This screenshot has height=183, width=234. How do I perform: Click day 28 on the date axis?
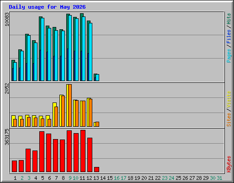click(199, 178)
